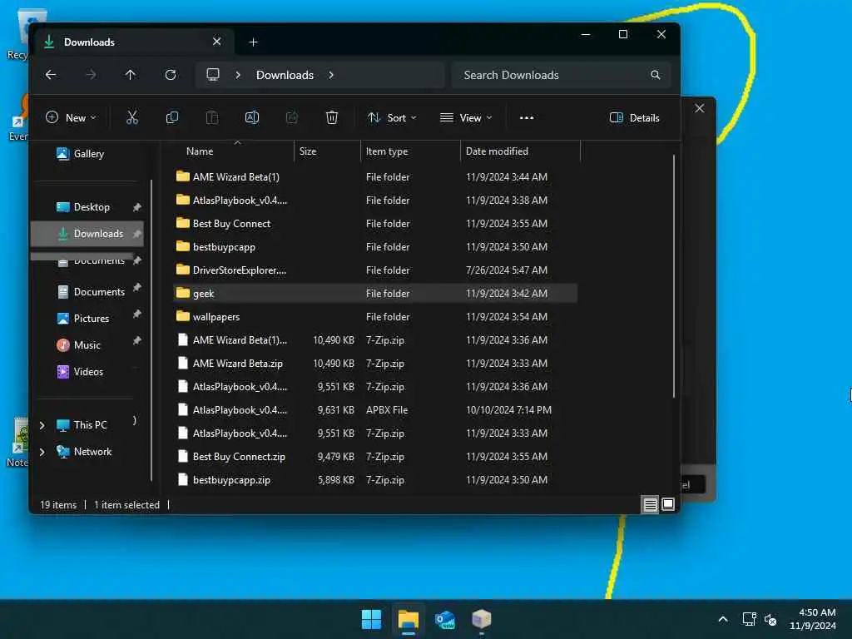Viewport: 852px width, 639px height.
Task: Show hidden tray icons chevron
Action: point(723,619)
